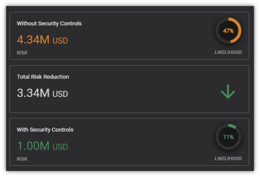The width and height of the screenshot is (260, 177).
Task: Click the gauge inside With Security Controls card
Action: [x=228, y=137]
